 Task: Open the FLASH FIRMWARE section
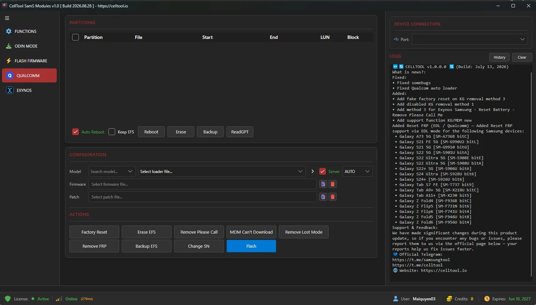[x=30, y=61]
